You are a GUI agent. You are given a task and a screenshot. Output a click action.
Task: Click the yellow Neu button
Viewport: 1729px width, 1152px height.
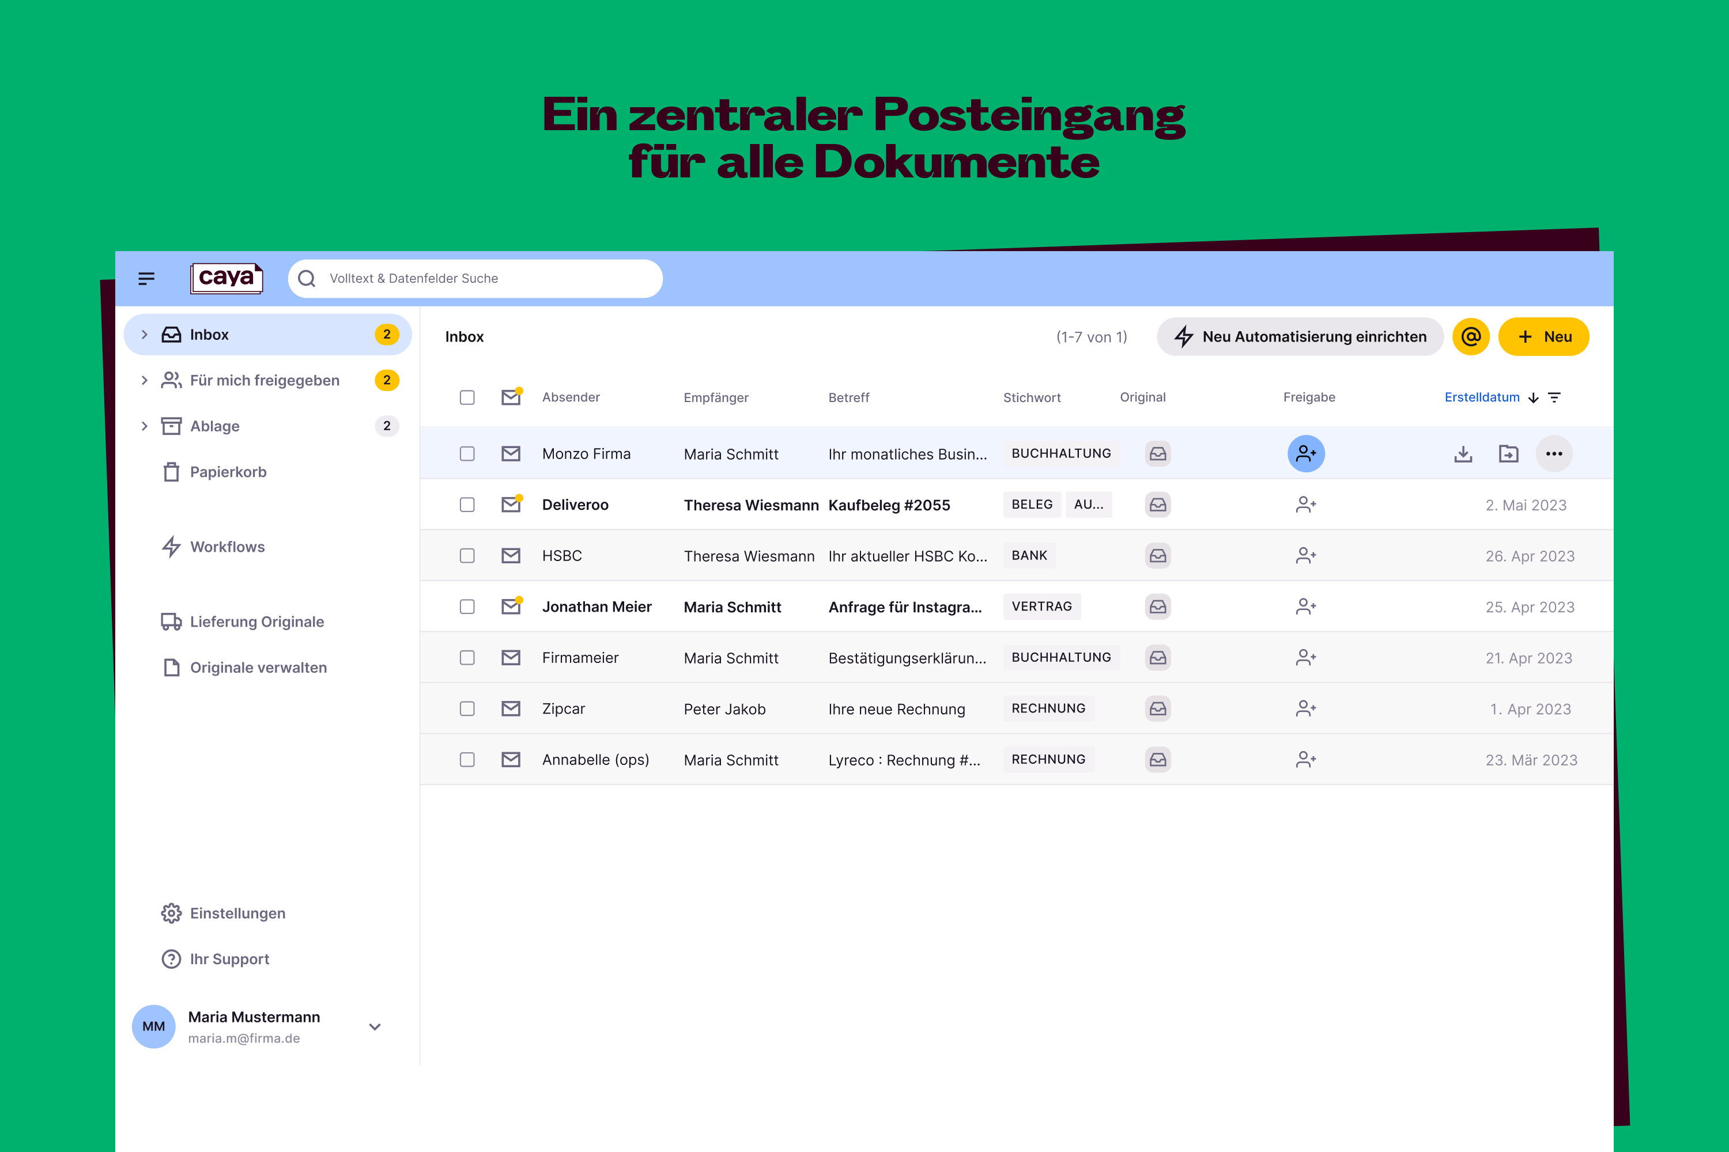pyautogui.click(x=1543, y=336)
